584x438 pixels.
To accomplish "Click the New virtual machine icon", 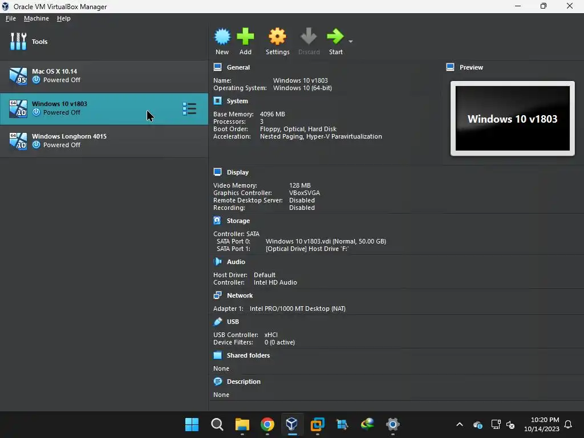I will pyautogui.click(x=222, y=37).
